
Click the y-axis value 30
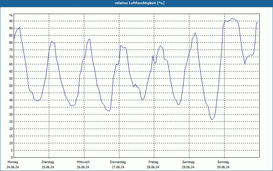tap(11, 115)
